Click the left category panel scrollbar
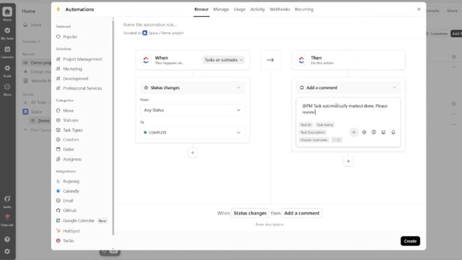The height and width of the screenshot is (260, 462). click(x=113, y=127)
